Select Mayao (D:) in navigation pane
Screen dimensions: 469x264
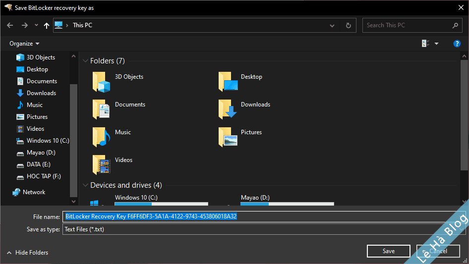(36, 153)
